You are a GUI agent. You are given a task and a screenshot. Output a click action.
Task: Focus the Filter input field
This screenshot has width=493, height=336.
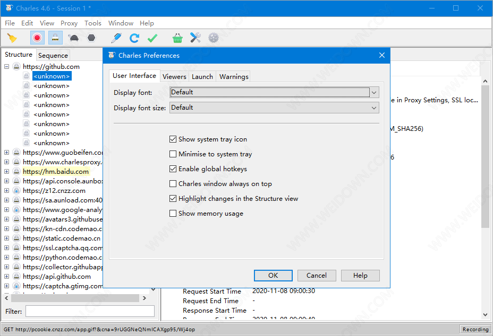point(90,311)
